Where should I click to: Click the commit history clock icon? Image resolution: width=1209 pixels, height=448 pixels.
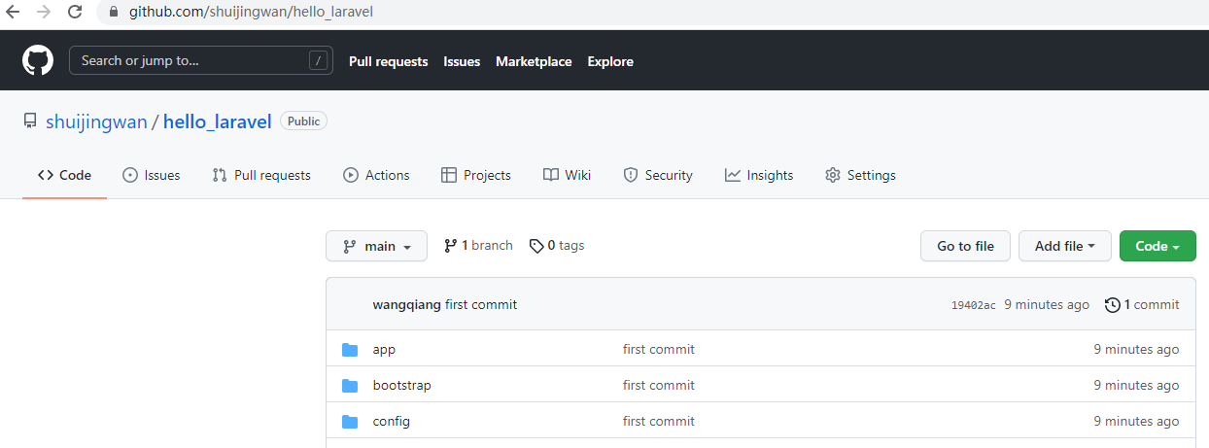tap(1112, 305)
